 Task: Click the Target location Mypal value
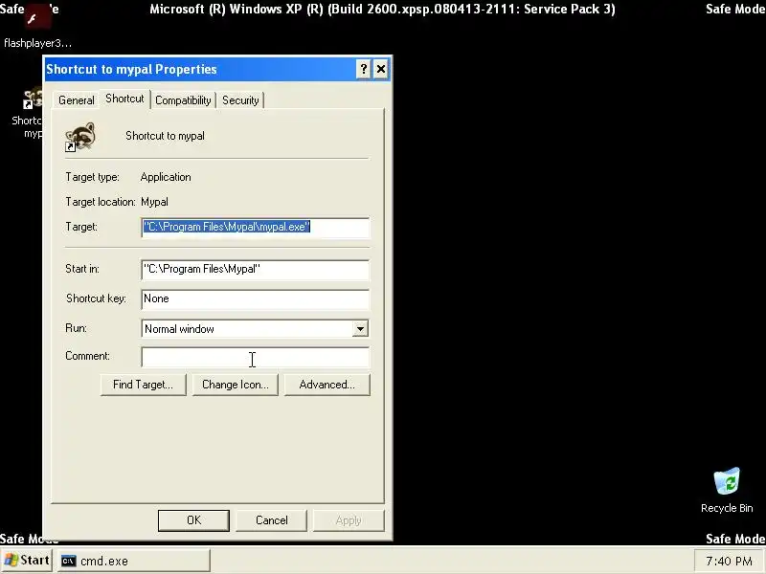154,202
